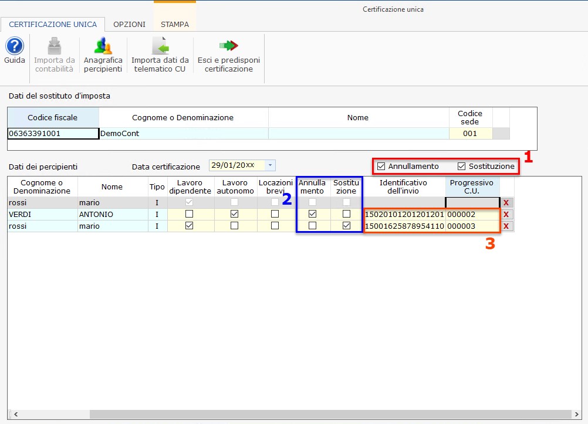The height and width of the screenshot is (424, 588).
Task: Click the horizontal scrollbar thumb
Action: coord(330,414)
